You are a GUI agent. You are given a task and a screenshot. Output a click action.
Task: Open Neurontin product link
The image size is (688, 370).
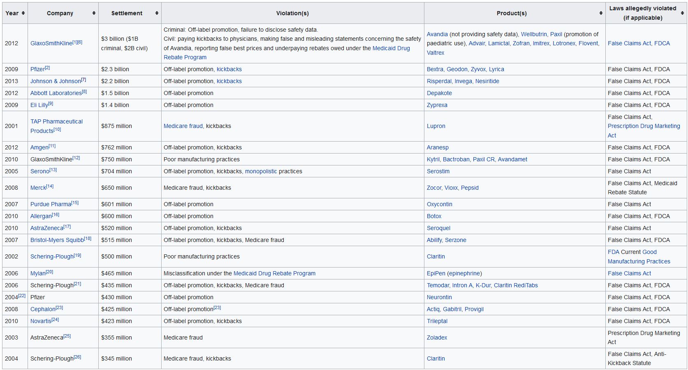(x=439, y=297)
